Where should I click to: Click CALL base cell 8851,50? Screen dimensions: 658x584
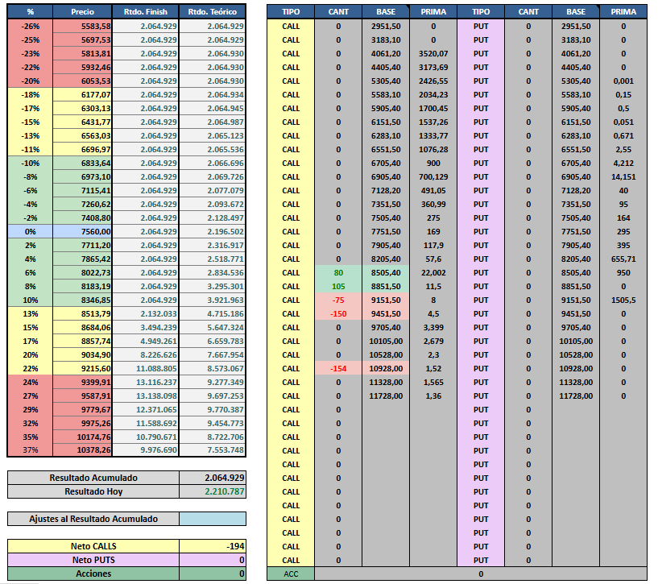[386, 286]
